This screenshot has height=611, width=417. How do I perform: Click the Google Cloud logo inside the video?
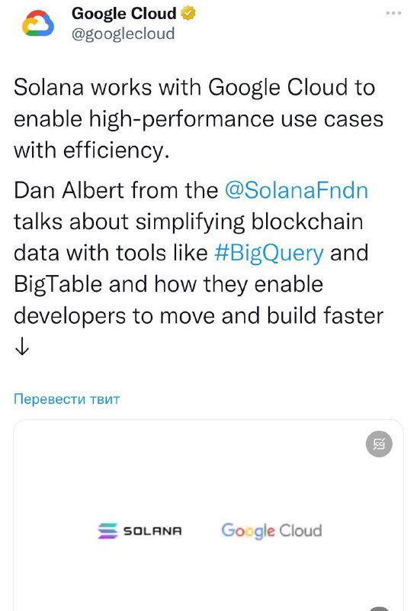271,531
